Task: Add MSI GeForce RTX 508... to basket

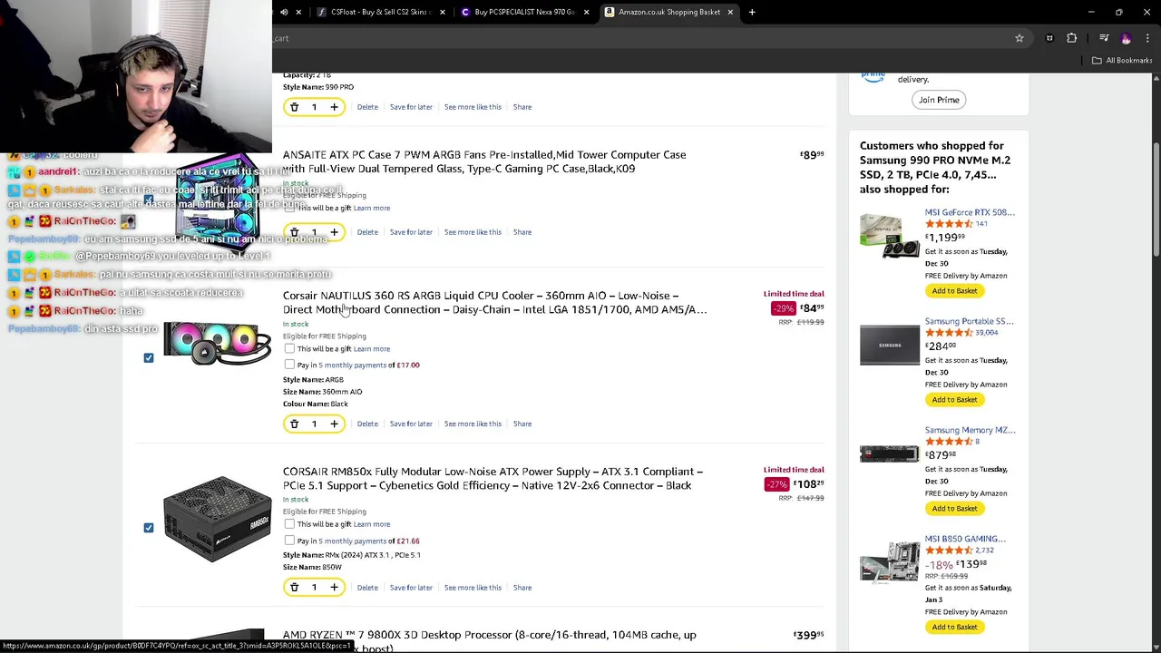Action: 954,291
